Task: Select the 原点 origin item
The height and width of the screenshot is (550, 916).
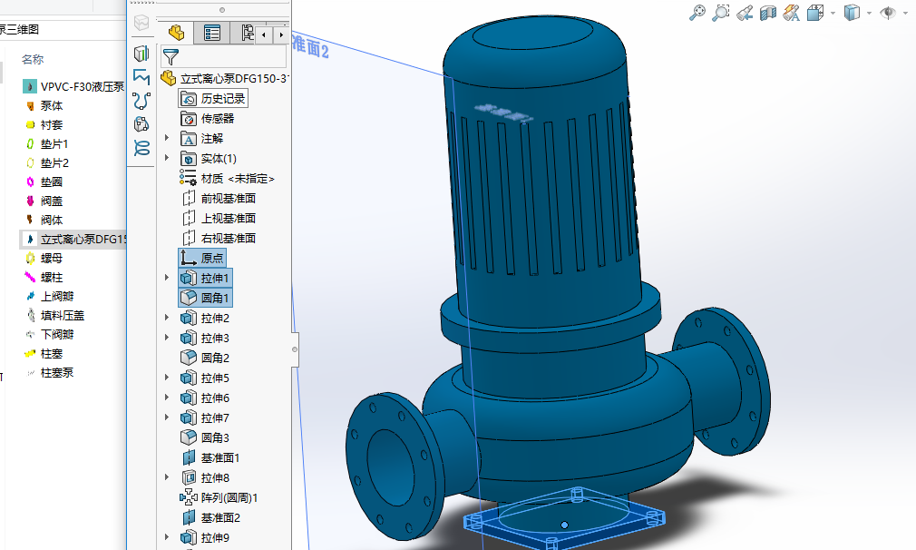Action: pyautogui.click(x=202, y=258)
